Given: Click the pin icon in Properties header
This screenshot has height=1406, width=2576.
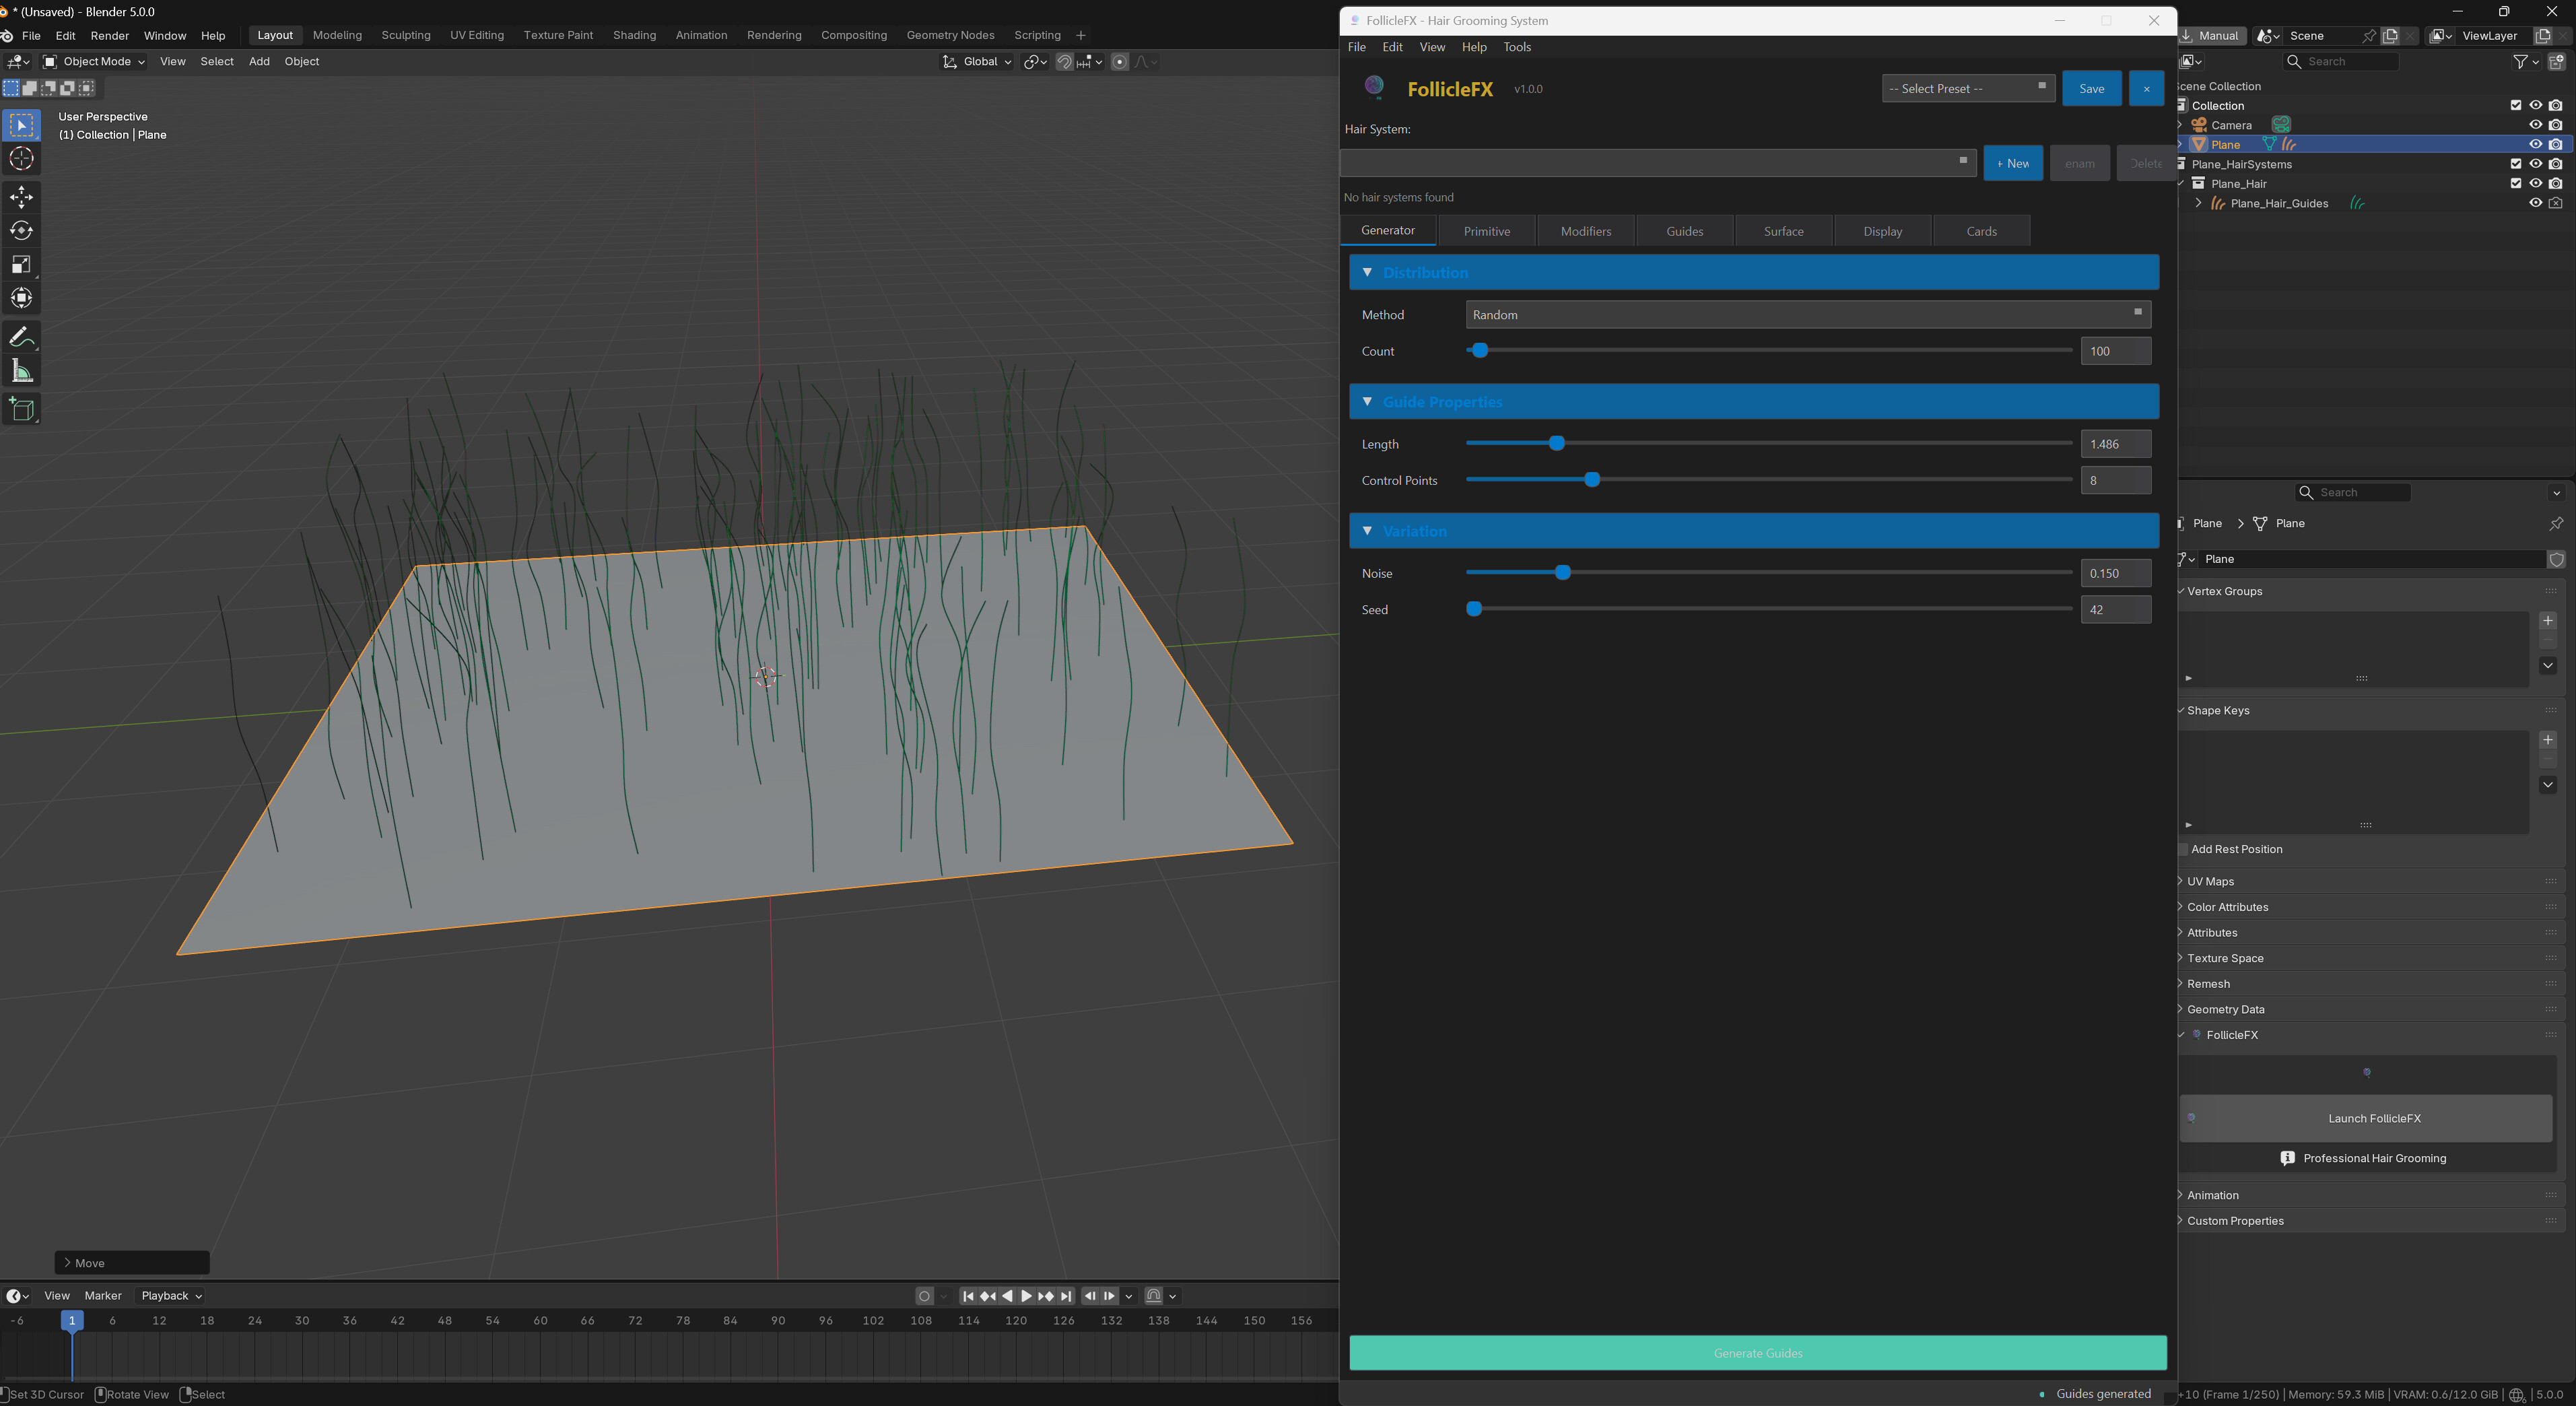Looking at the screenshot, I should tap(2556, 524).
